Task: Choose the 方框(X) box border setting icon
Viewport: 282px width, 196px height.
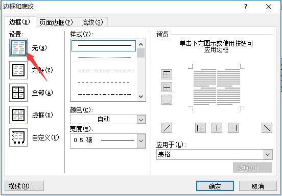Action: pos(18,70)
